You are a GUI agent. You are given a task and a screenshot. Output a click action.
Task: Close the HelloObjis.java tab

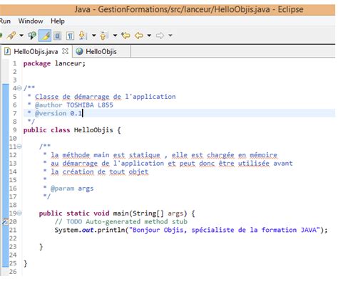pyautogui.click(x=65, y=51)
